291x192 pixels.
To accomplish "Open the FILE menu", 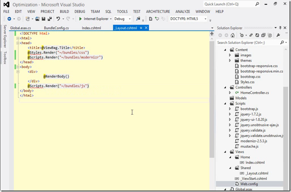I will (x=7, y=11).
